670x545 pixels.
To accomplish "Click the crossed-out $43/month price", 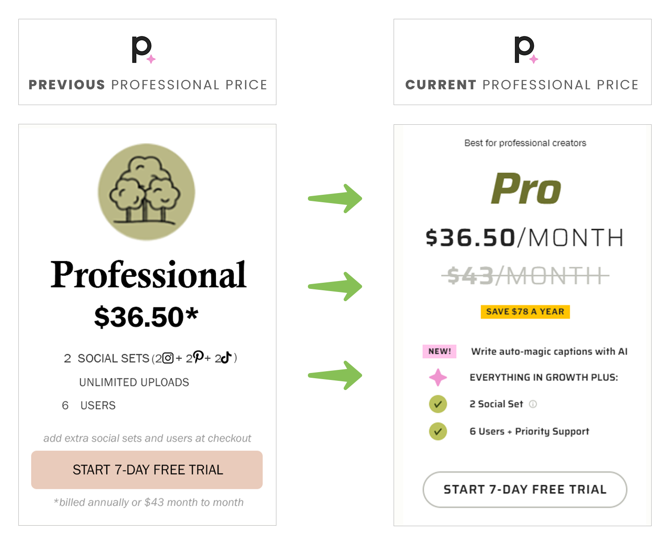I will pos(523,276).
